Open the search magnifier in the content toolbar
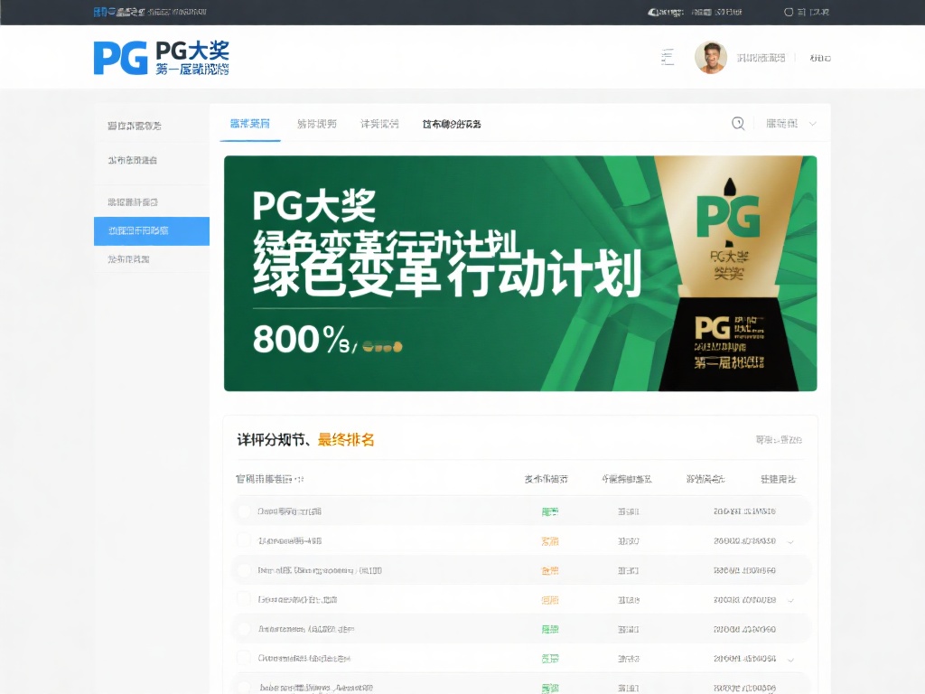The height and width of the screenshot is (694, 925). [738, 125]
